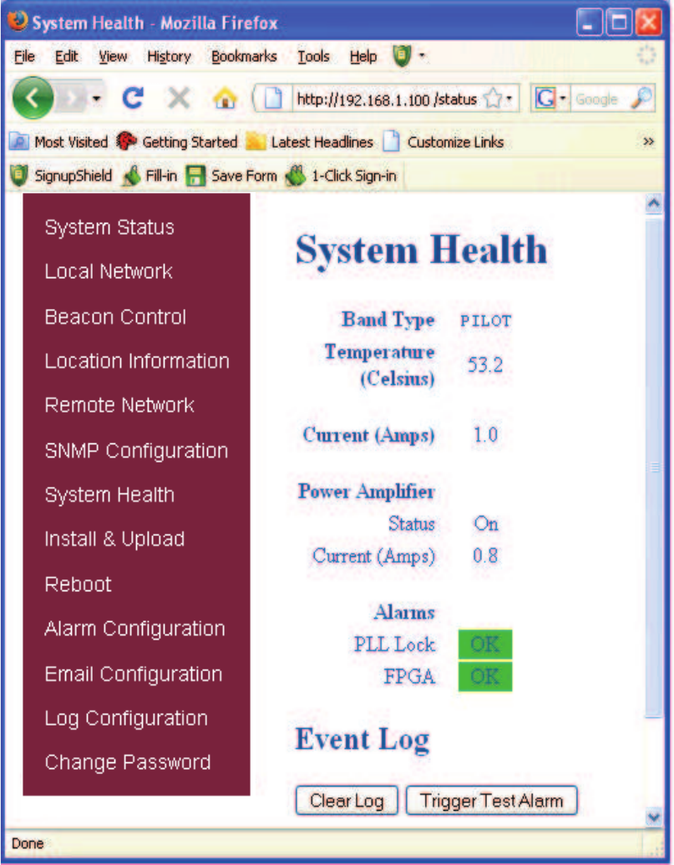Open the Customize Links bookmark

pyautogui.click(x=443, y=142)
